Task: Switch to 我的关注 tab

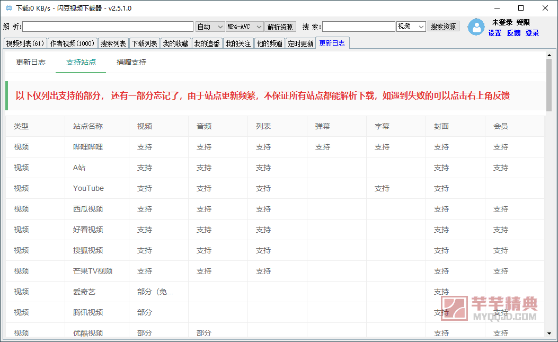Action: tap(238, 43)
